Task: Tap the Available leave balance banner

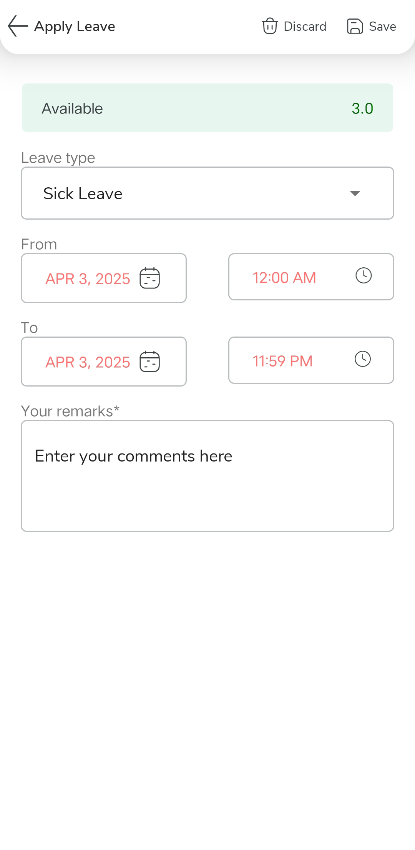Action: [x=207, y=108]
